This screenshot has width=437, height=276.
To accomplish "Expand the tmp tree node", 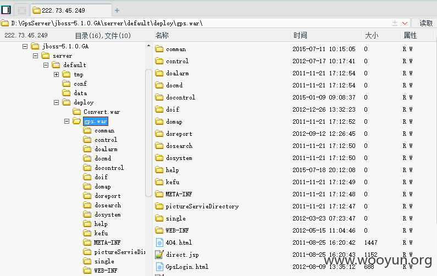I will click(x=56, y=74).
